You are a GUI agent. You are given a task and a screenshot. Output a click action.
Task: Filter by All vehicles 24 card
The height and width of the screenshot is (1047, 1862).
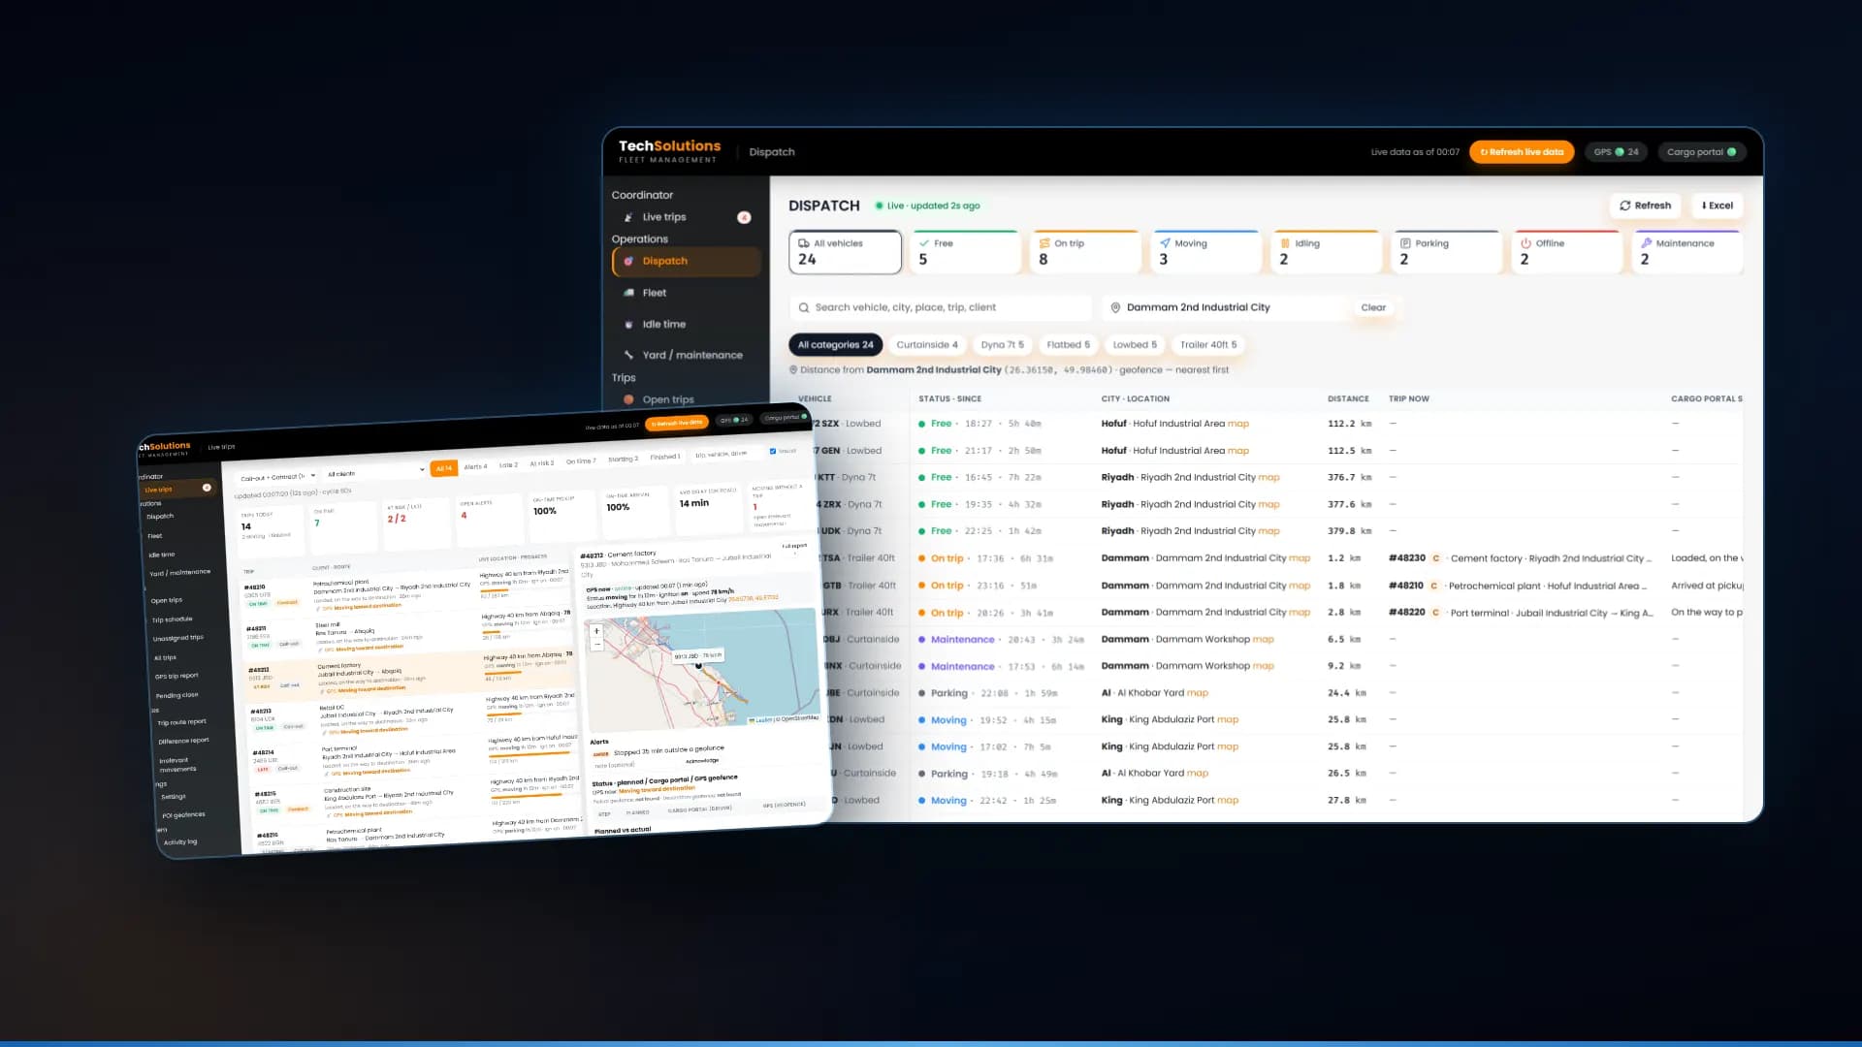coord(845,251)
